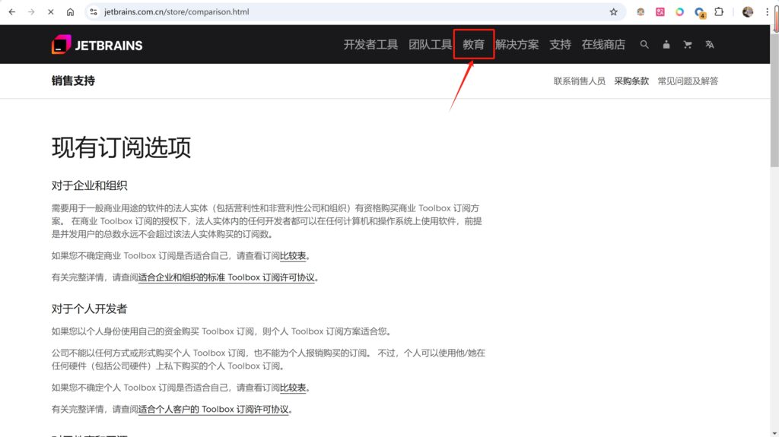
Task: Click the 采购条款 link
Action: click(x=631, y=81)
